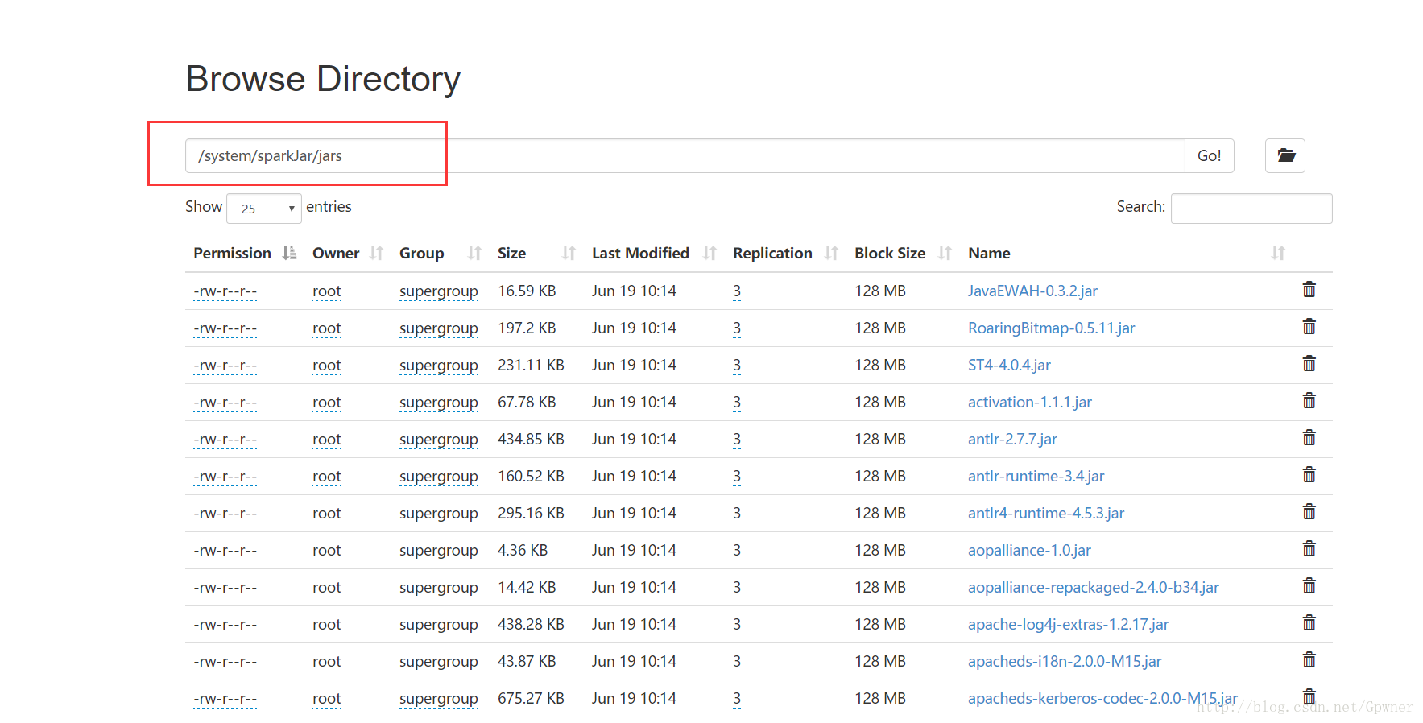Remove ST4-4.0.4.jar using its trash icon
Viewport: 1423px width, 723px height.
click(1309, 364)
